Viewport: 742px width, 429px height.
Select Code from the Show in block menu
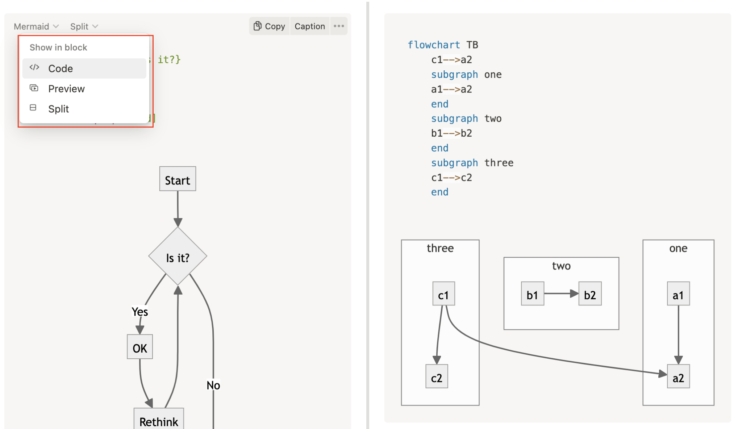[61, 68]
